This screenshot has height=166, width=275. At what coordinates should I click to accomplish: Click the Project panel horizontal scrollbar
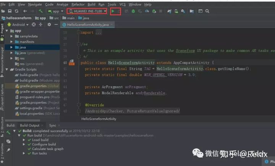point(23,121)
